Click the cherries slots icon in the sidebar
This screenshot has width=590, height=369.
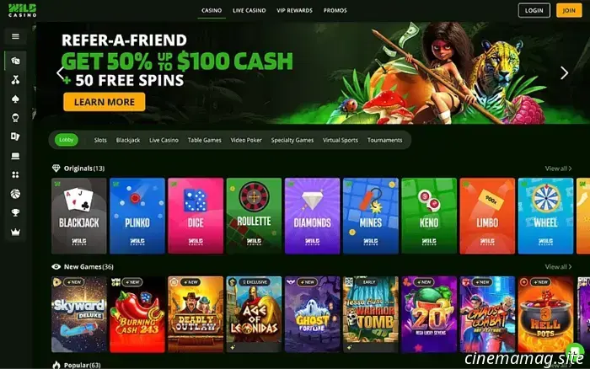pyautogui.click(x=15, y=80)
